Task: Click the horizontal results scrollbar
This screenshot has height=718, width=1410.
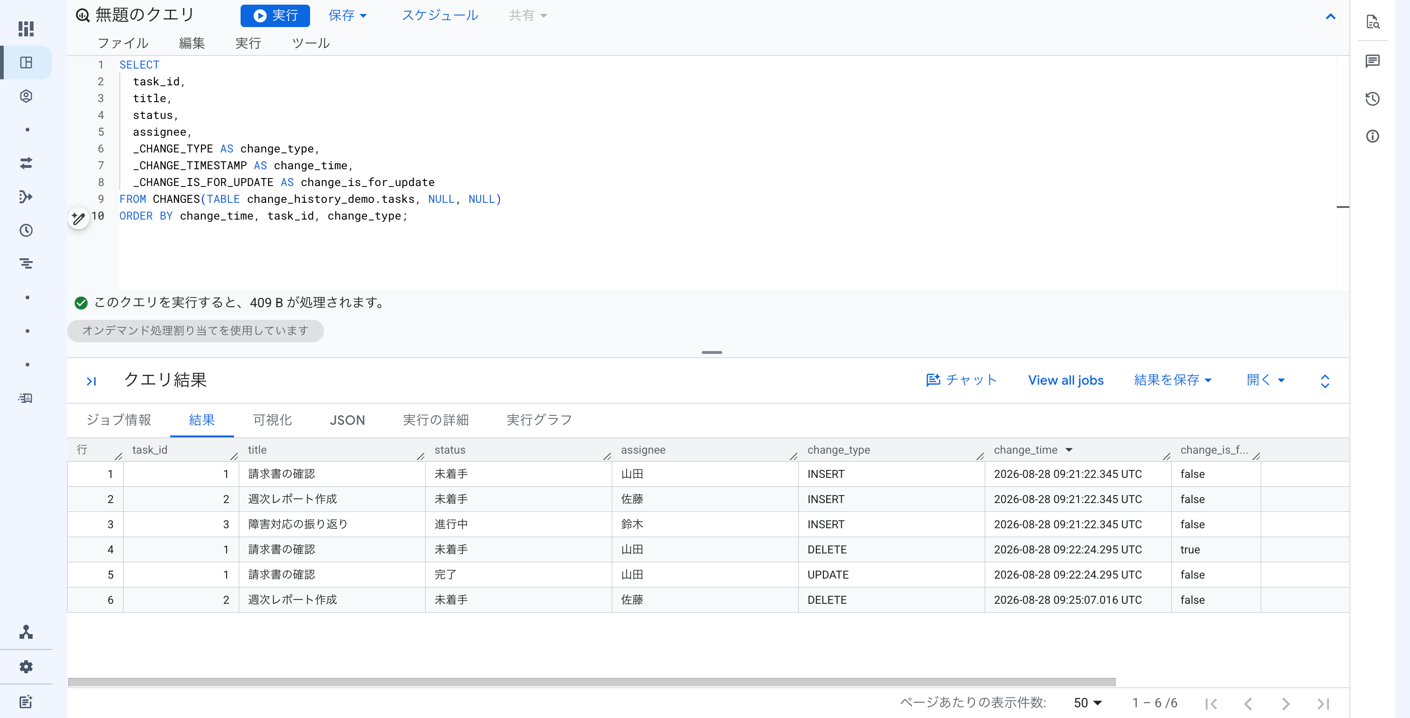Action: coord(591,682)
